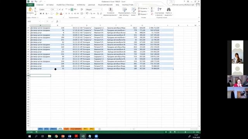This screenshot has height=139, width=248.
Task: Click the Clear eraser icon in the editing group
Action: [152, 14]
